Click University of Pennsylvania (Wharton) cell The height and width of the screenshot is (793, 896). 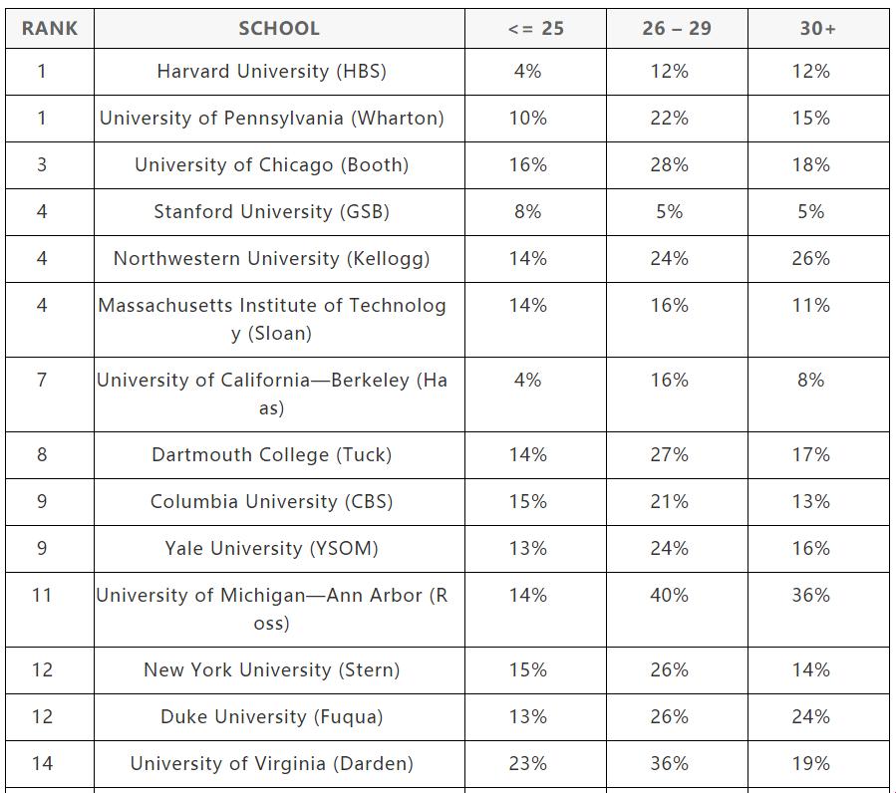pyautogui.click(x=279, y=119)
